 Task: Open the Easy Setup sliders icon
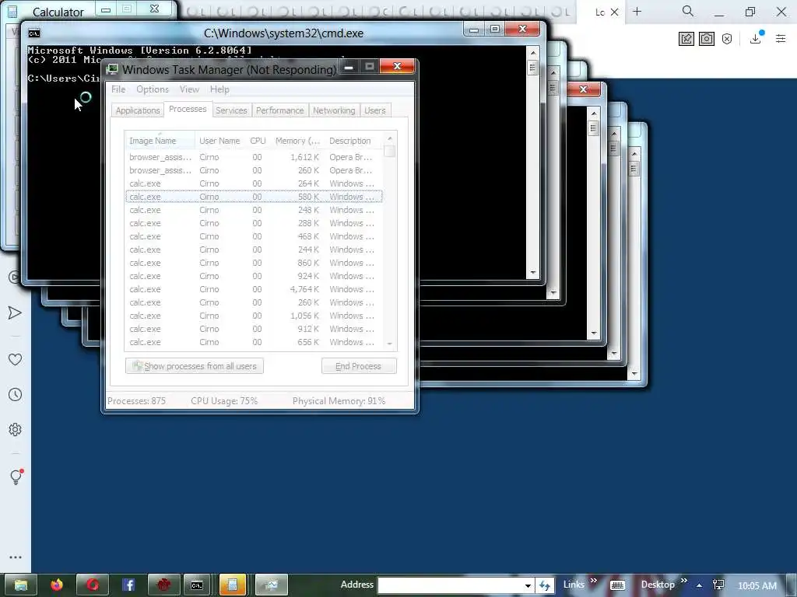pos(781,39)
